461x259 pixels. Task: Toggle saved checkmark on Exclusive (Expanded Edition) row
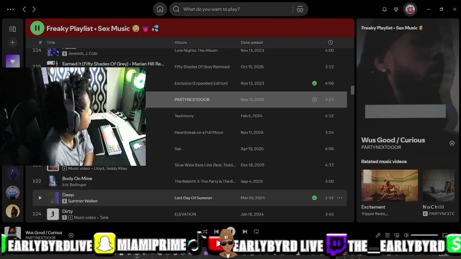click(314, 83)
